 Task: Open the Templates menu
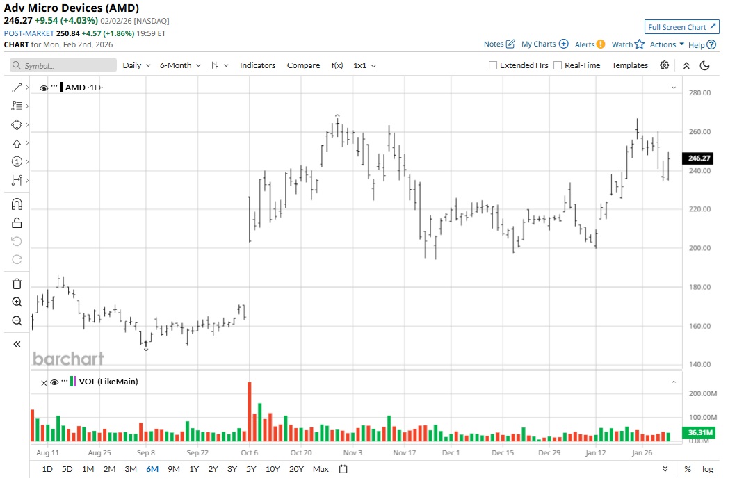pos(630,66)
